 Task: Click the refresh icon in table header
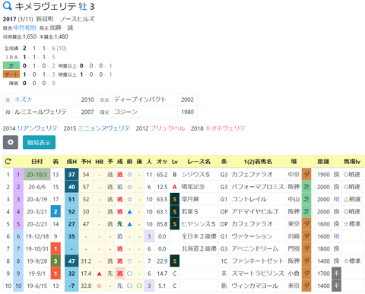(8, 161)
